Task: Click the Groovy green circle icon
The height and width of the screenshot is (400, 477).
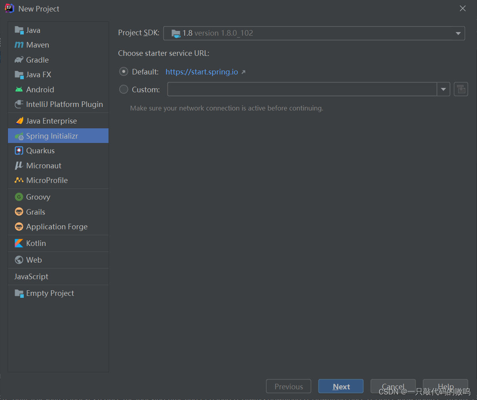Action: [19, 197]
